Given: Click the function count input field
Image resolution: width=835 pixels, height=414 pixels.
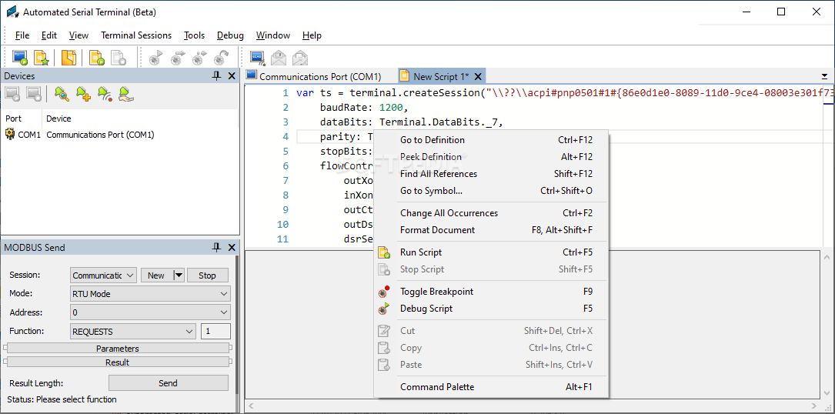Looking at the screenshot, I should [215, 331].
